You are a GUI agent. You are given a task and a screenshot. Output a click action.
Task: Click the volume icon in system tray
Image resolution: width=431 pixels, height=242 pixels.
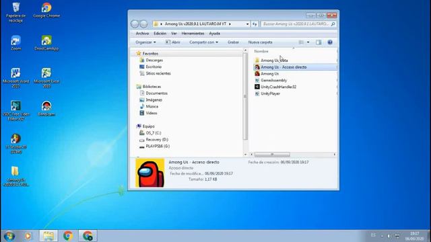(x=389, y=236)
